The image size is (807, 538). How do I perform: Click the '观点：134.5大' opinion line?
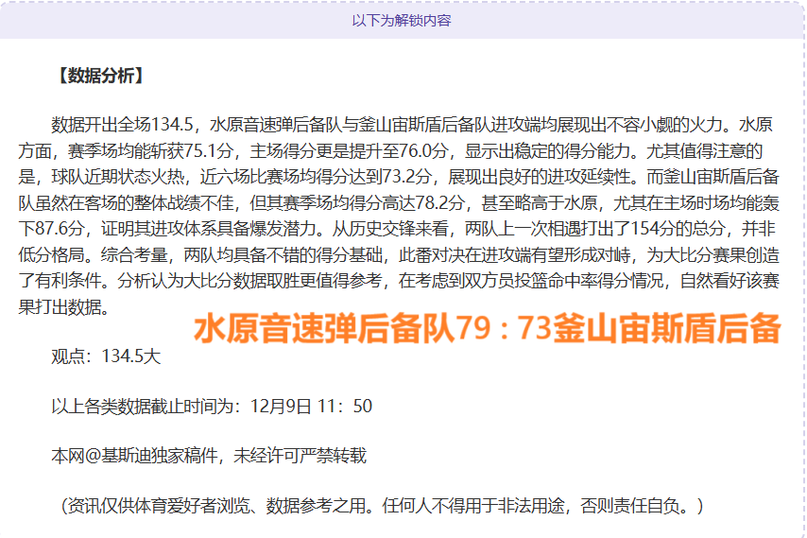106,356
